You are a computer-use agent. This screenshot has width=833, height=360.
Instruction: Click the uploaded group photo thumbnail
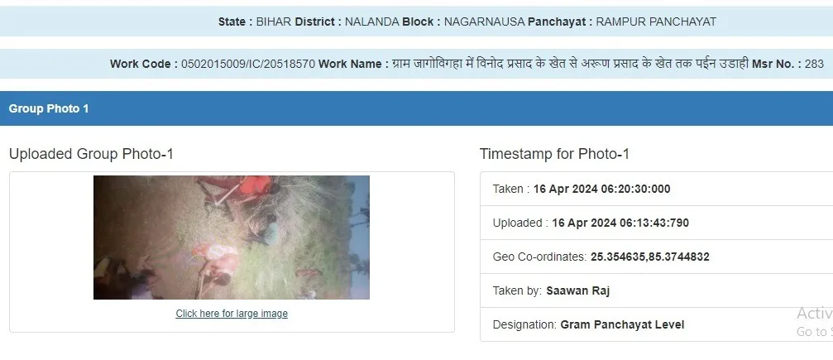click(232, 238)
